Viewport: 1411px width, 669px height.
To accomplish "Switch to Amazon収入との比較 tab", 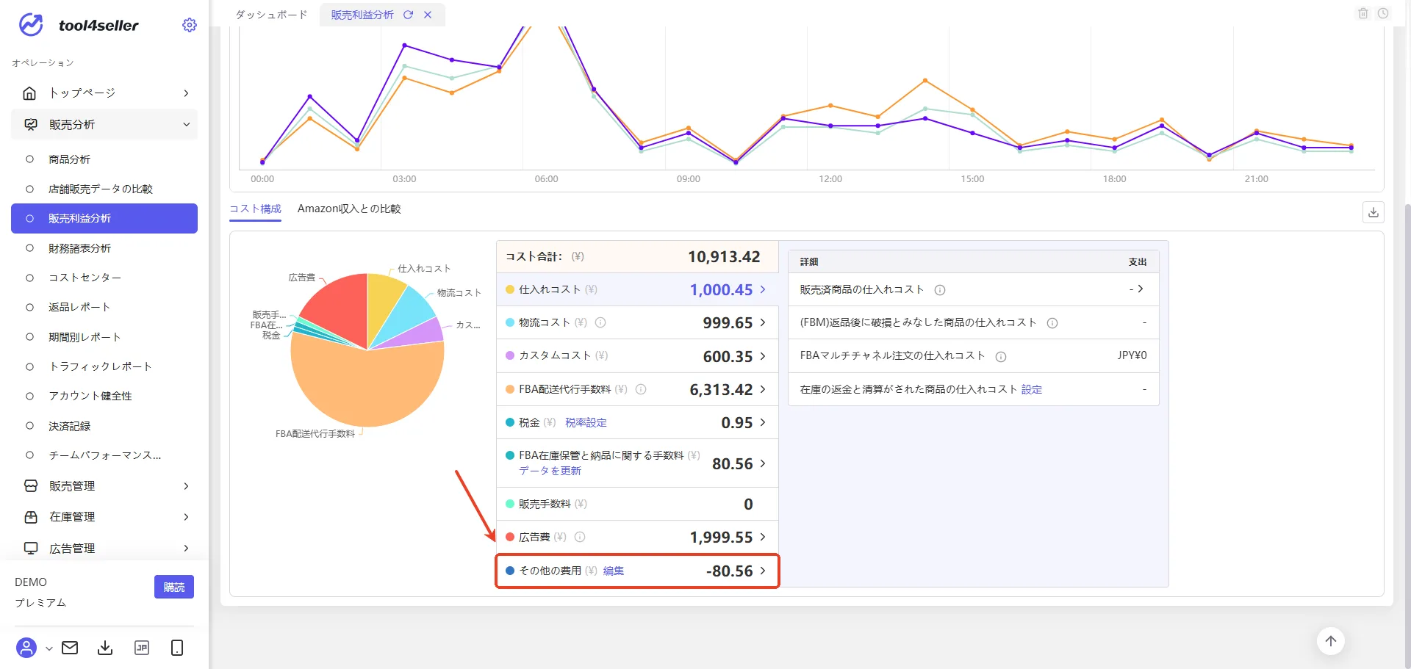I will pos(349,209).
